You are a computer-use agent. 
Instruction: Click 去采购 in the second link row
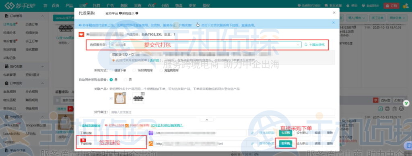(285, 144)
